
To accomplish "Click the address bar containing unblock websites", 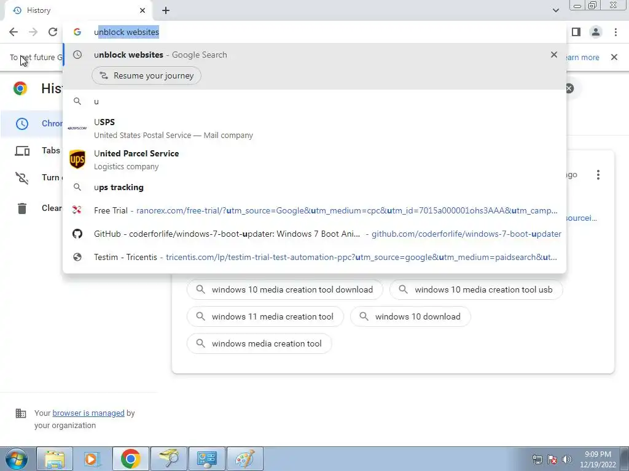I will (x=314, y=32).
